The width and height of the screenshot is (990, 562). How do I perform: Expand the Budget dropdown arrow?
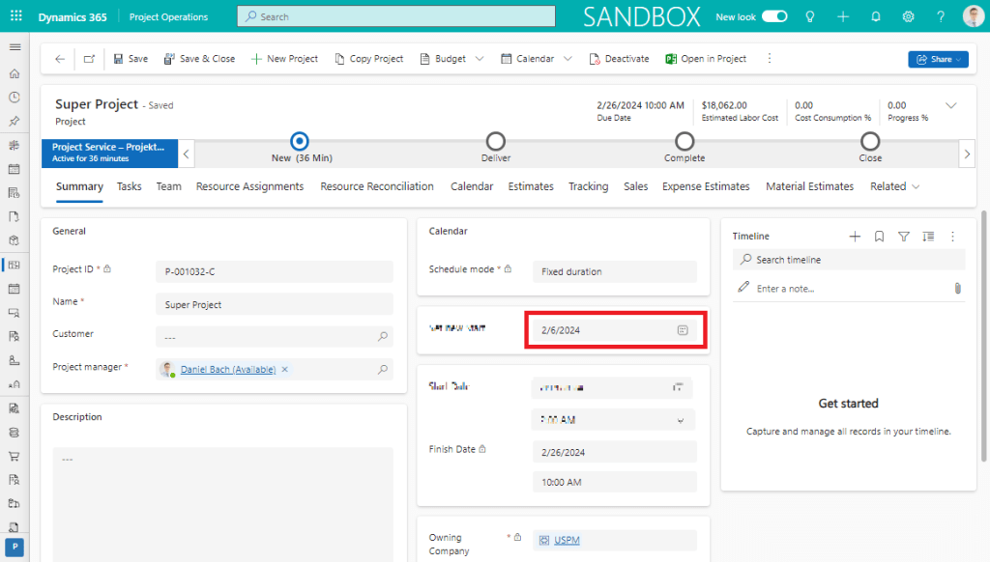tap(479, 59)
